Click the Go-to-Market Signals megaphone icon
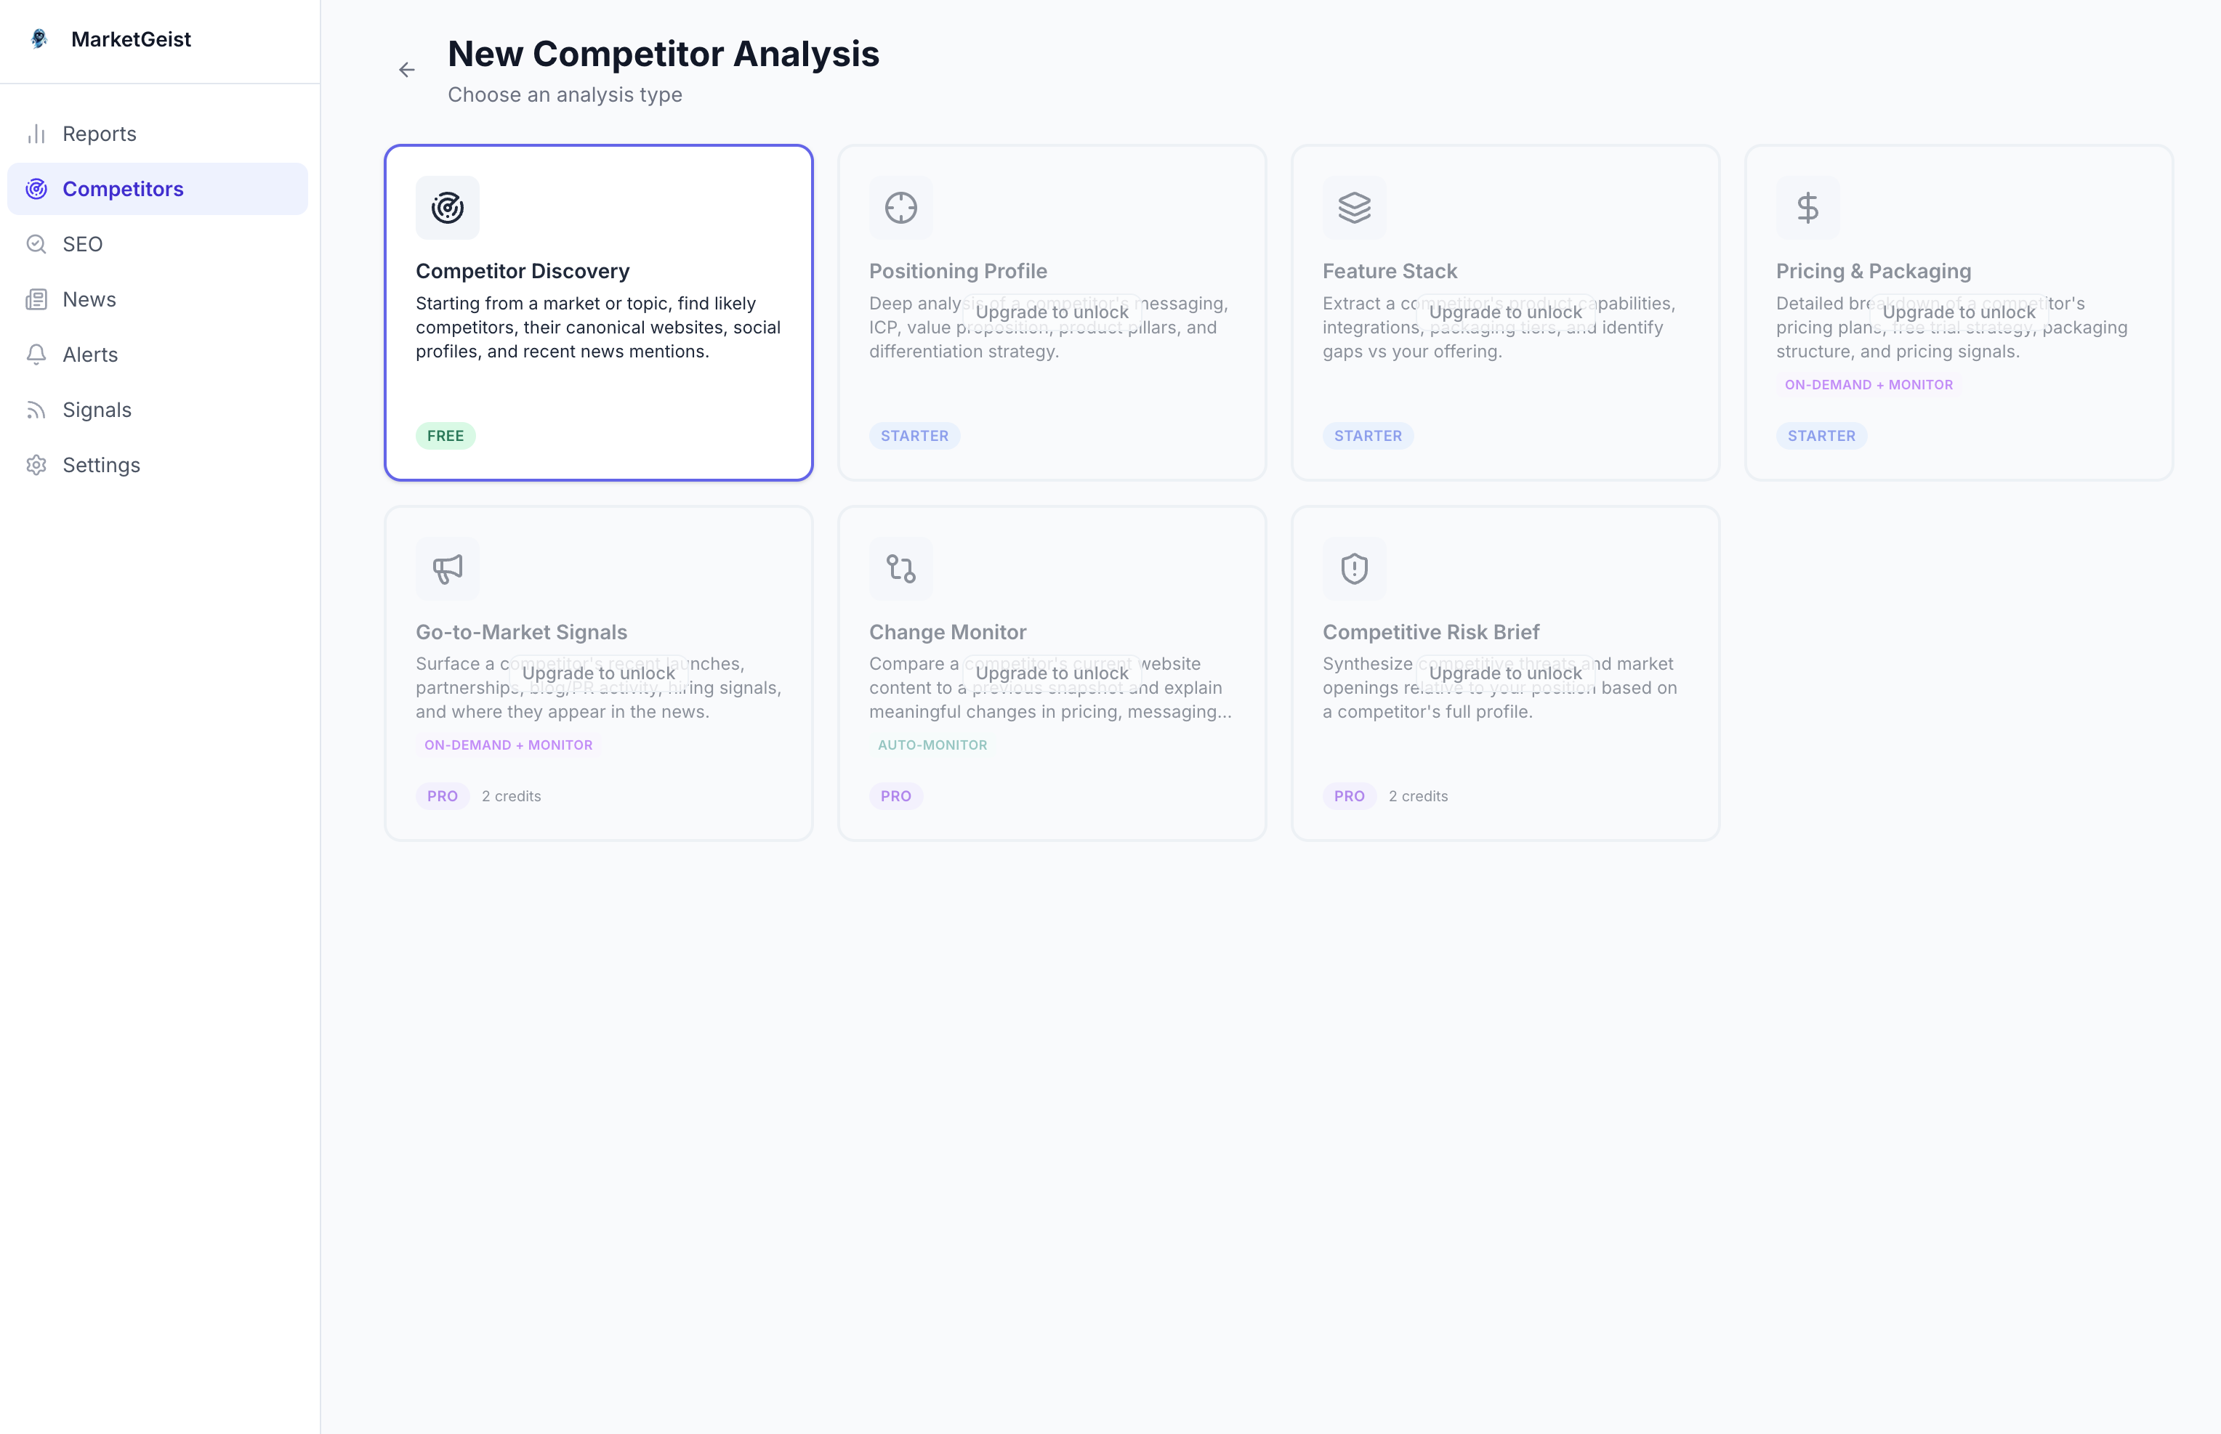This screenshot has width=2221, height=1434. (x=447, y=568)
